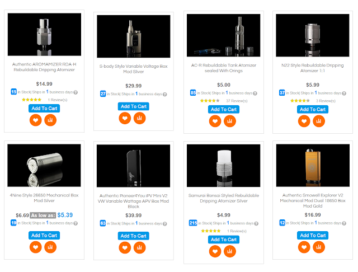The image size is (358, 272).
Task: Add AC-R Rebuildable Tank Atomizer to cart
Action: click(x=224, y=109)
